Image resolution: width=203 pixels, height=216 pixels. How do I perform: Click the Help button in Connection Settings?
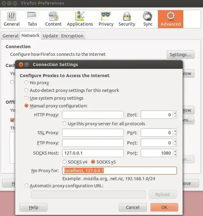tap(33, 207)
